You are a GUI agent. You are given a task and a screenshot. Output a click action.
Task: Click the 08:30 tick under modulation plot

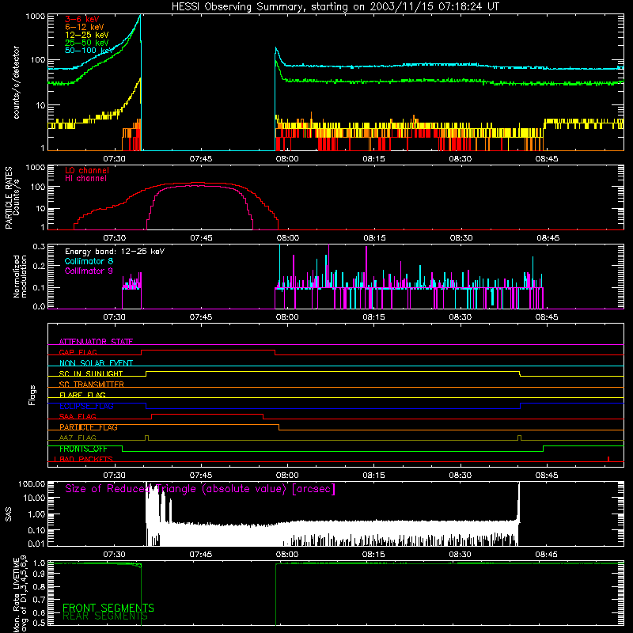[461, 317]
